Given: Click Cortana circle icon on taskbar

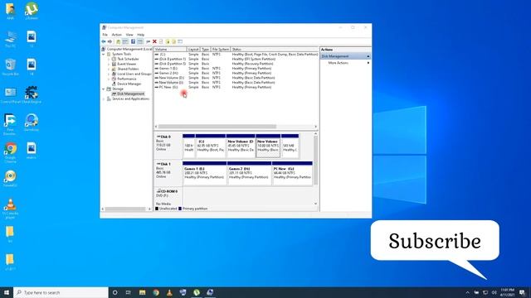Looking at the screenshot, I should pyautogui.click(x=114, y=292).
